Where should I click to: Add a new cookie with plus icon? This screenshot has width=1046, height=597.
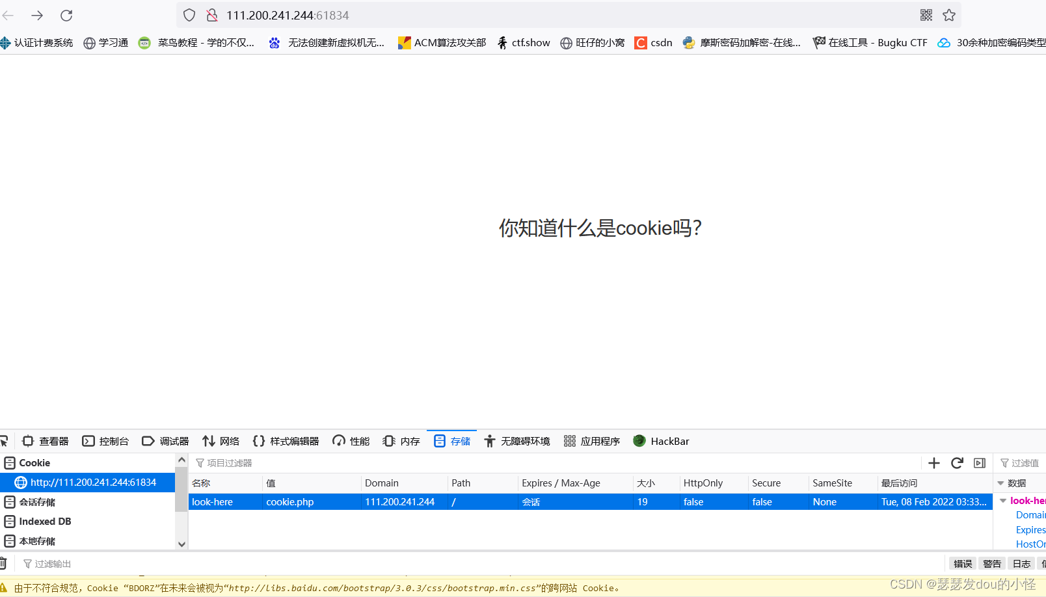[934, 463]
